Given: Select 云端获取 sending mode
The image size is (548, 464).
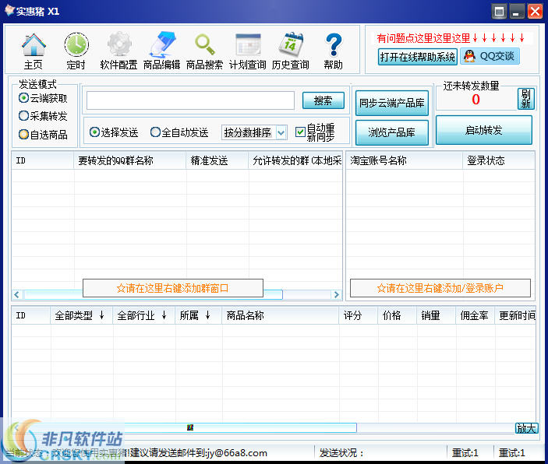Looking at the screenshot, I should pyautogui.click(x=43, y=98).
